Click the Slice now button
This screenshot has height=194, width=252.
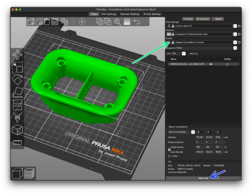coord(203,178)
